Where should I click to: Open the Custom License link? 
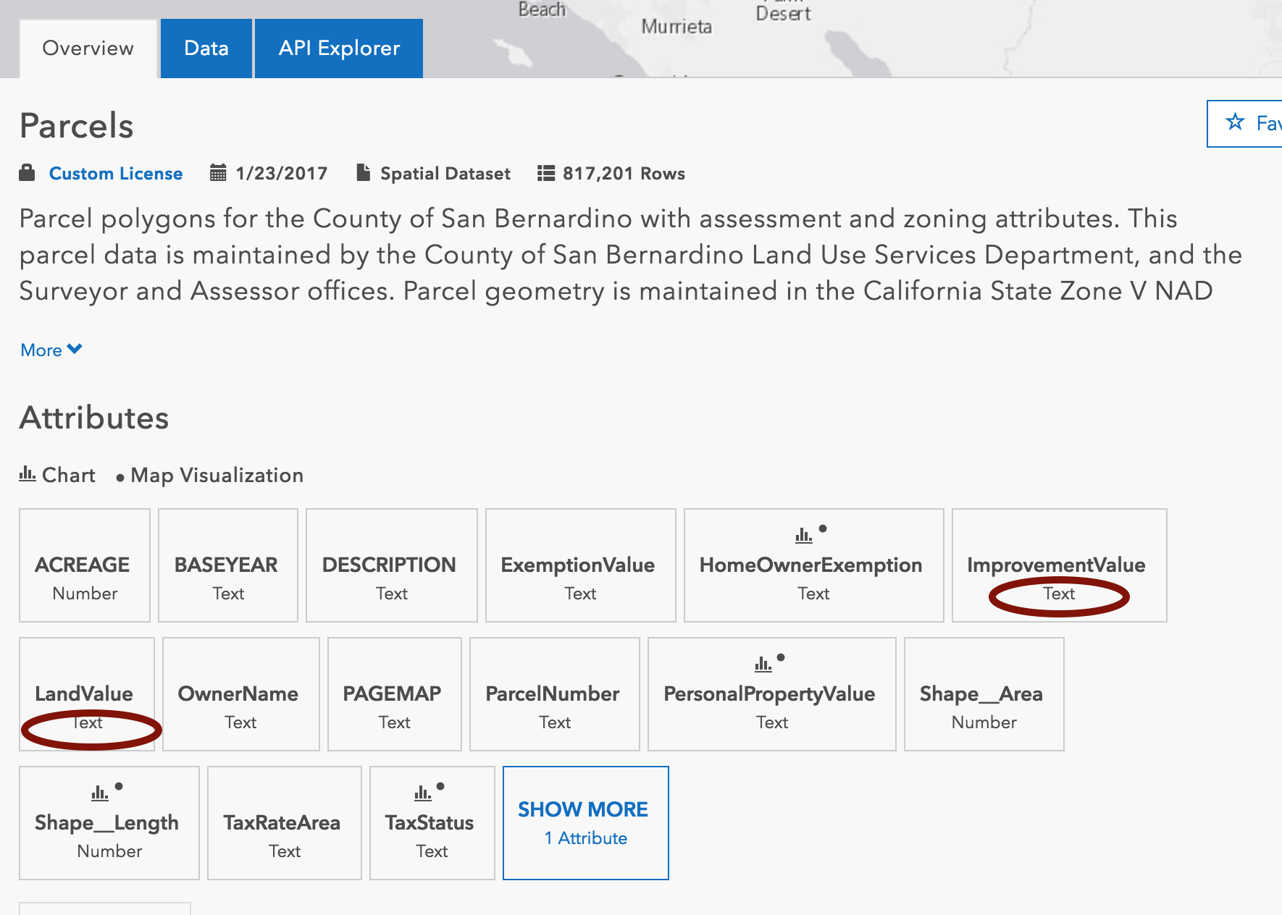[116, 174]
